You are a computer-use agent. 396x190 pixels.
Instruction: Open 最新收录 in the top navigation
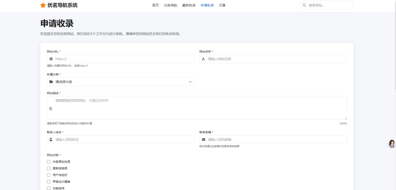(x=189, y=5)
